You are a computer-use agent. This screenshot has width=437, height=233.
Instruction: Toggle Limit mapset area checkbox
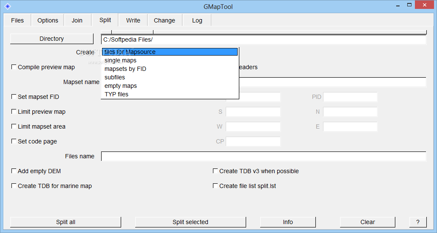click(x=14, y=126)
